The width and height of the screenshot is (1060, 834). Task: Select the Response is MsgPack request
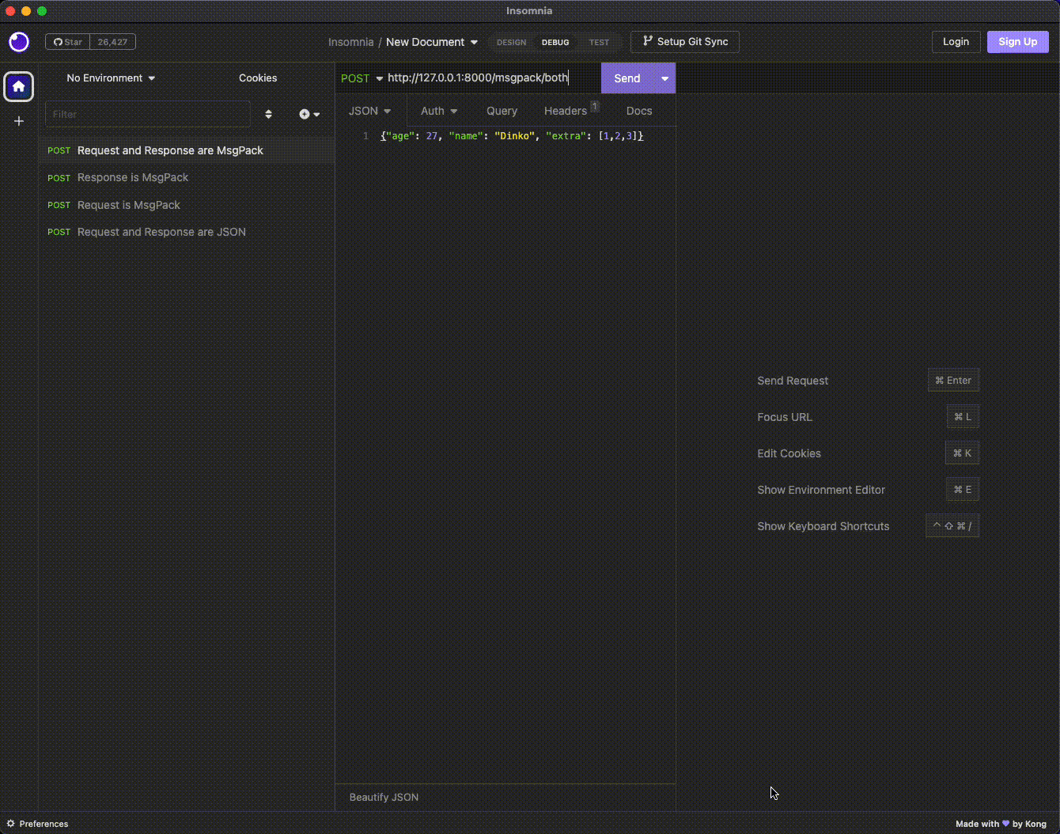point(187,177)
